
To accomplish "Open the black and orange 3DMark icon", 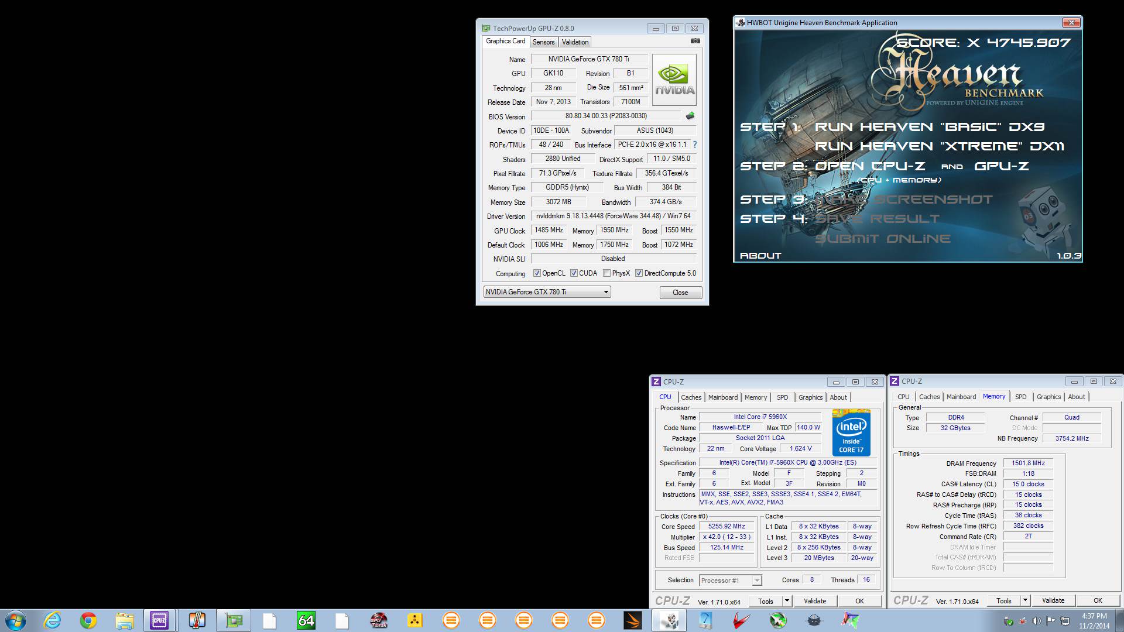I will [633, 620].
